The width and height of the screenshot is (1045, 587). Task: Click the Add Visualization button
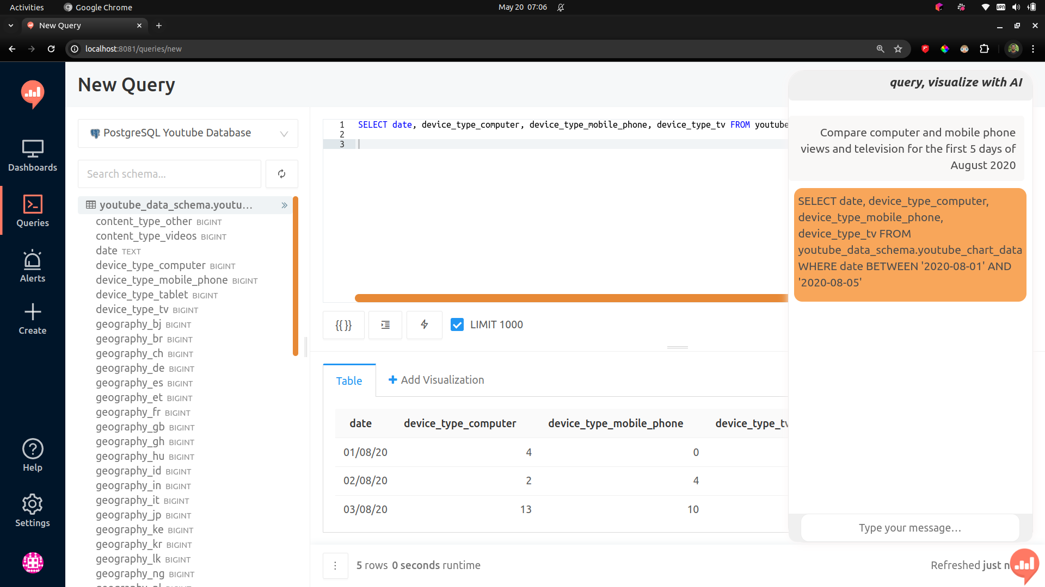[435, 380]
